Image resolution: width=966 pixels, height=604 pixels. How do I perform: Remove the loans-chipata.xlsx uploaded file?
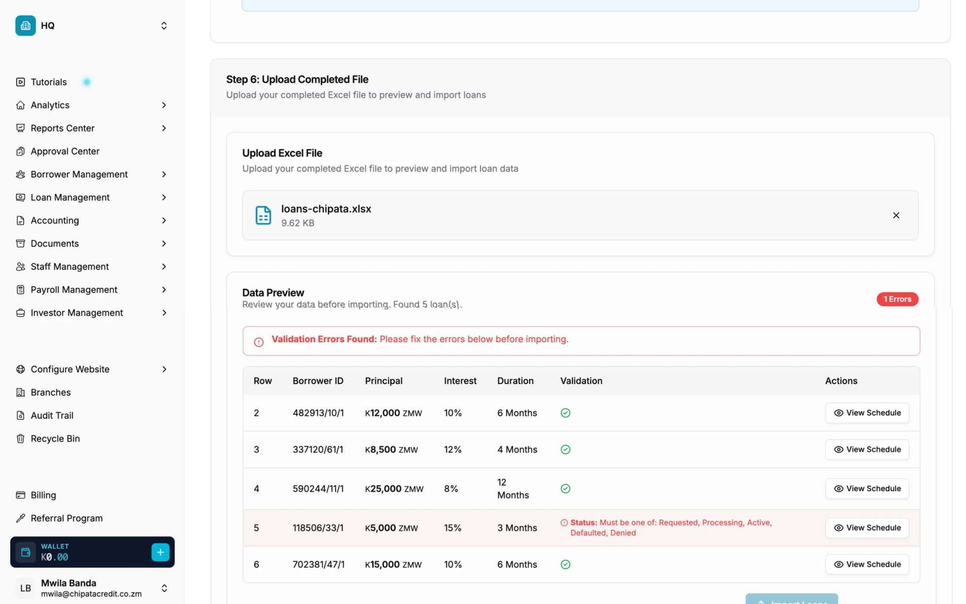point(896,215)
